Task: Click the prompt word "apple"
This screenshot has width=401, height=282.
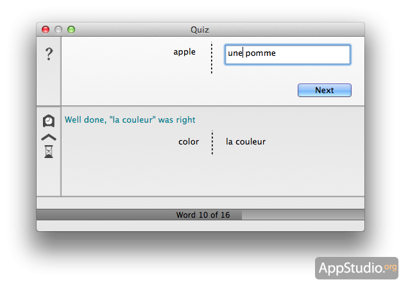Action: tap(184, 52)
